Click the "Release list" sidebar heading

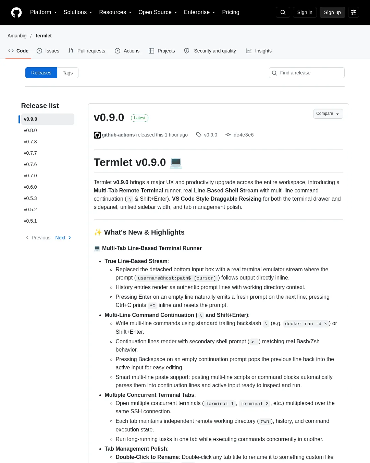[x=40, y=106]
